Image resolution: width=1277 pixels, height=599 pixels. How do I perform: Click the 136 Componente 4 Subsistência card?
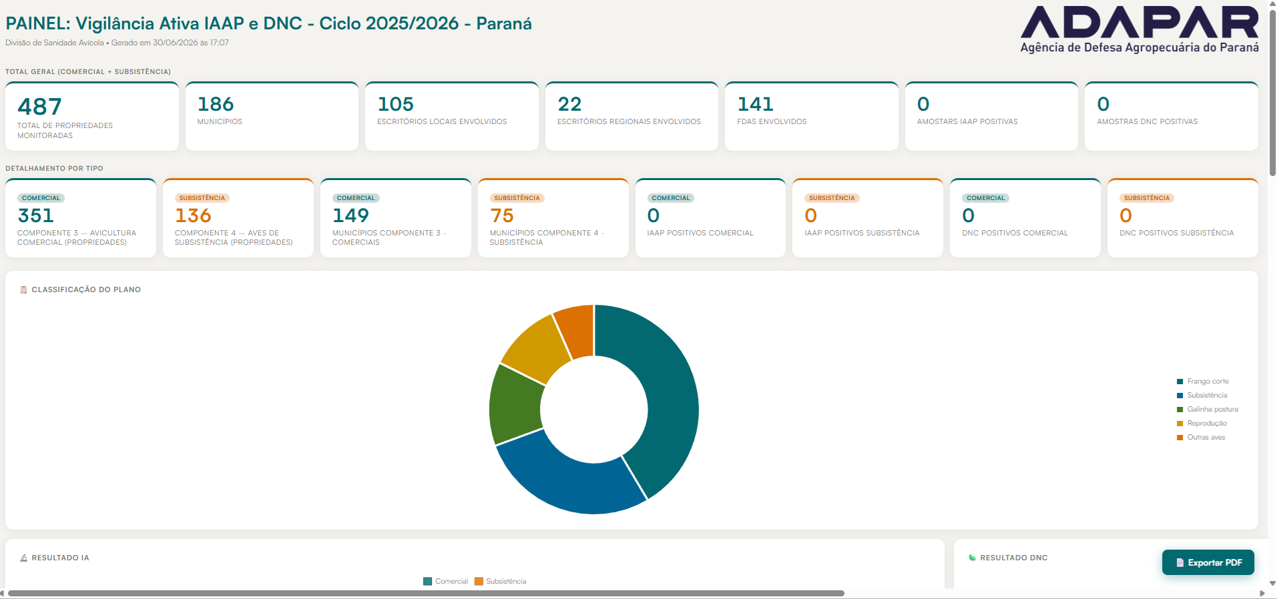238,217
